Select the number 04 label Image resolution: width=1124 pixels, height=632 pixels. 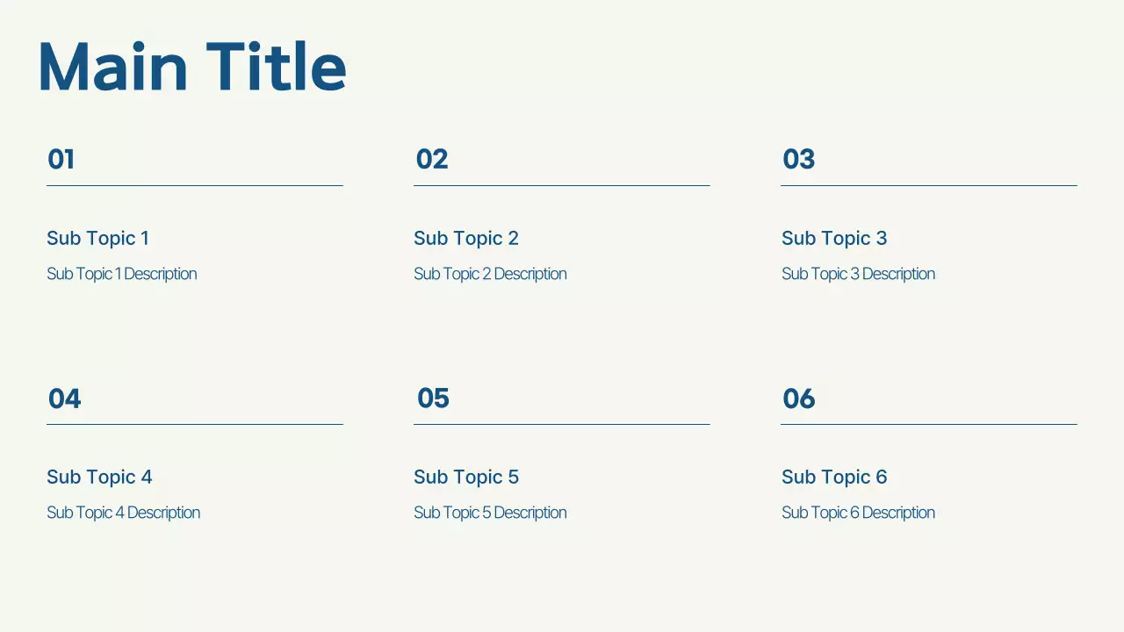(x=64, y=399)
